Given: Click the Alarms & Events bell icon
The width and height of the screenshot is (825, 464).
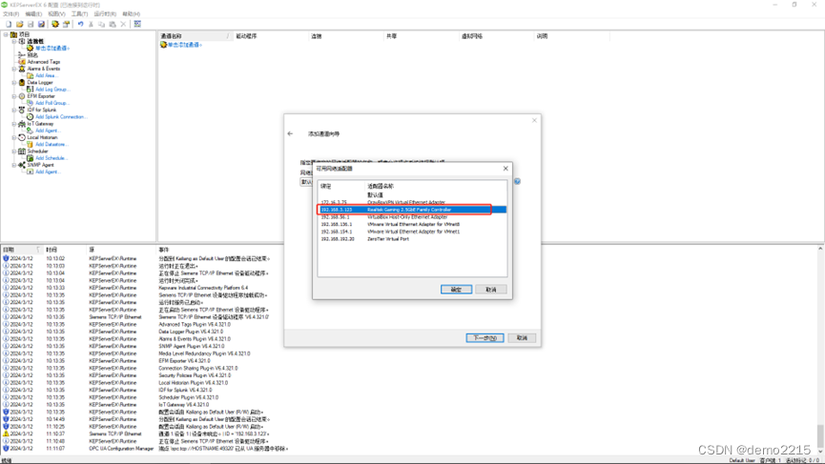Looking at the screenshot, I should click(x=22, y=69).
